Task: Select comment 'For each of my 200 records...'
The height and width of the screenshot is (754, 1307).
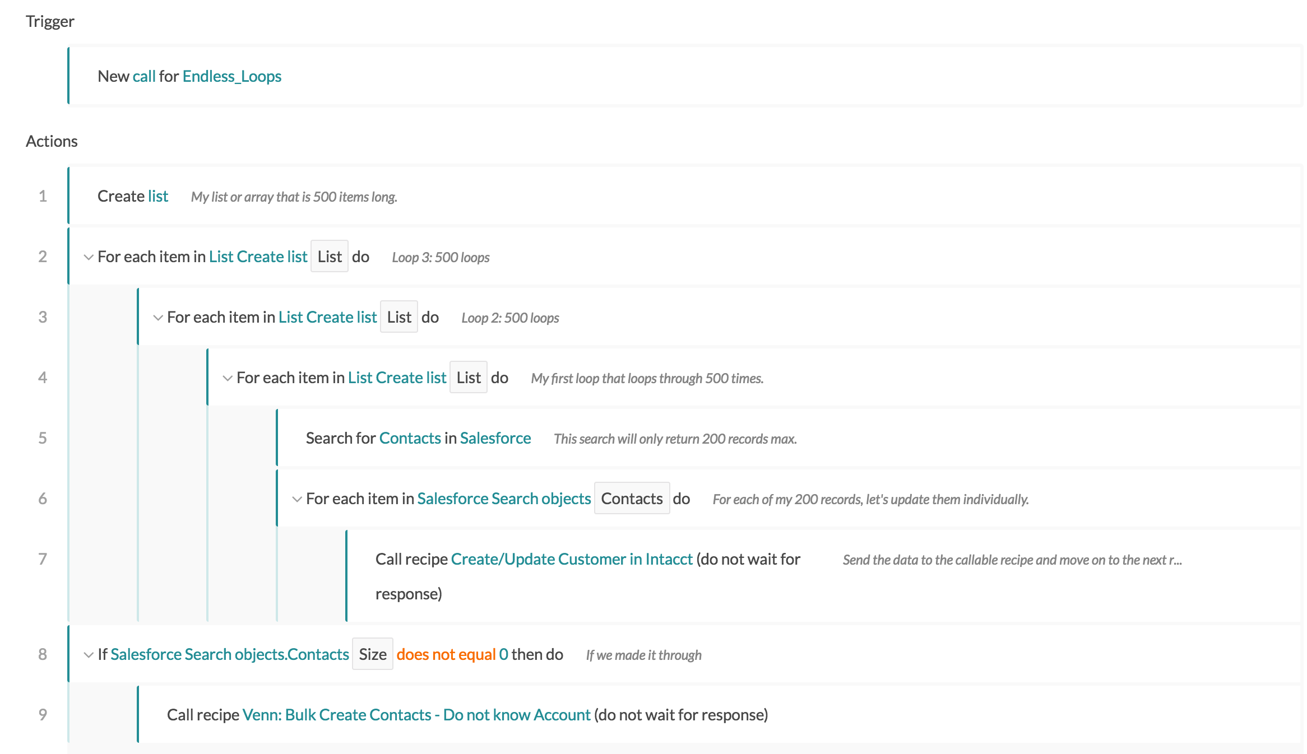Action: click(871, 499)
